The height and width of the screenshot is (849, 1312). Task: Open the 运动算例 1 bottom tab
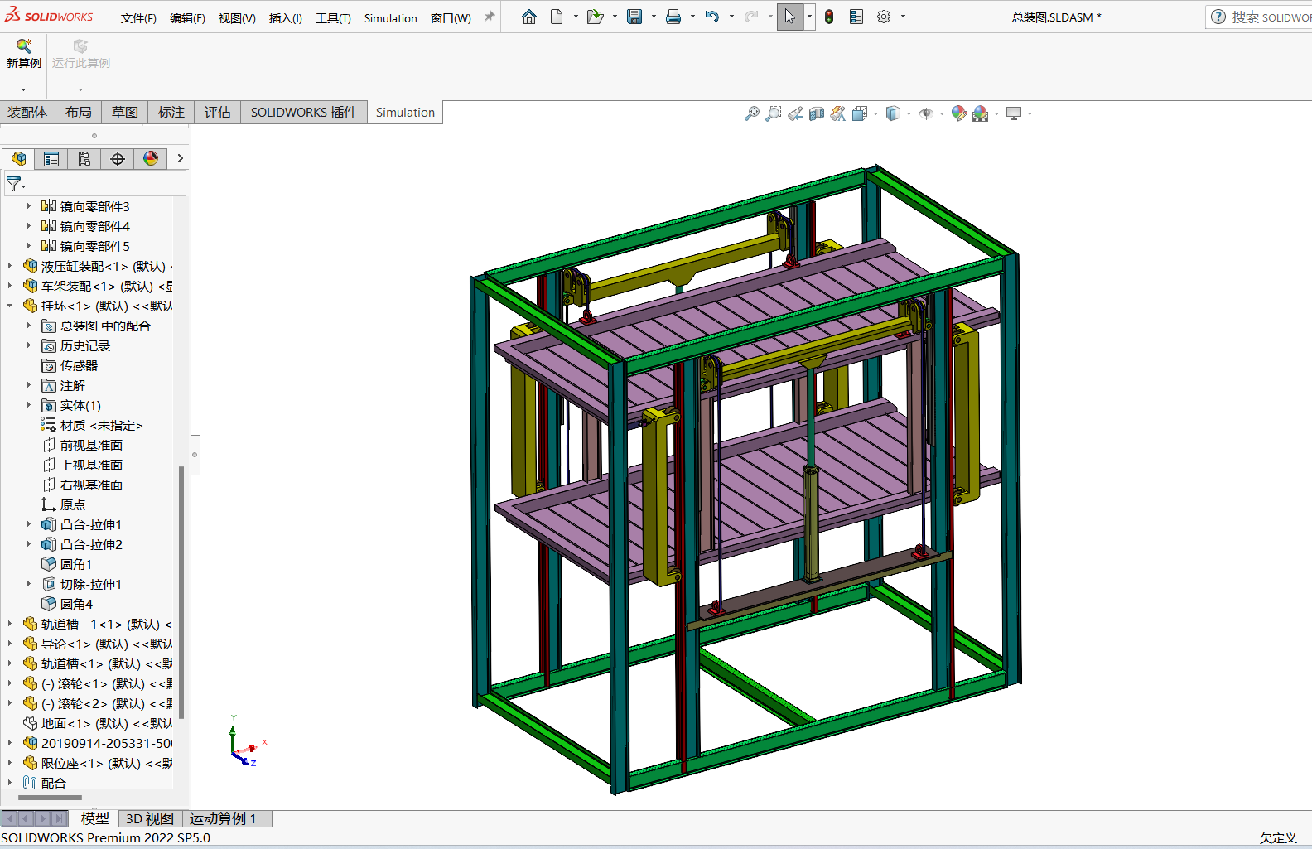pyautogui.click(x=223, y=818)
